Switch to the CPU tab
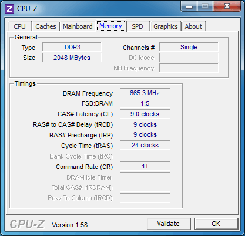 pyautogui.click(x=19, y=26)
